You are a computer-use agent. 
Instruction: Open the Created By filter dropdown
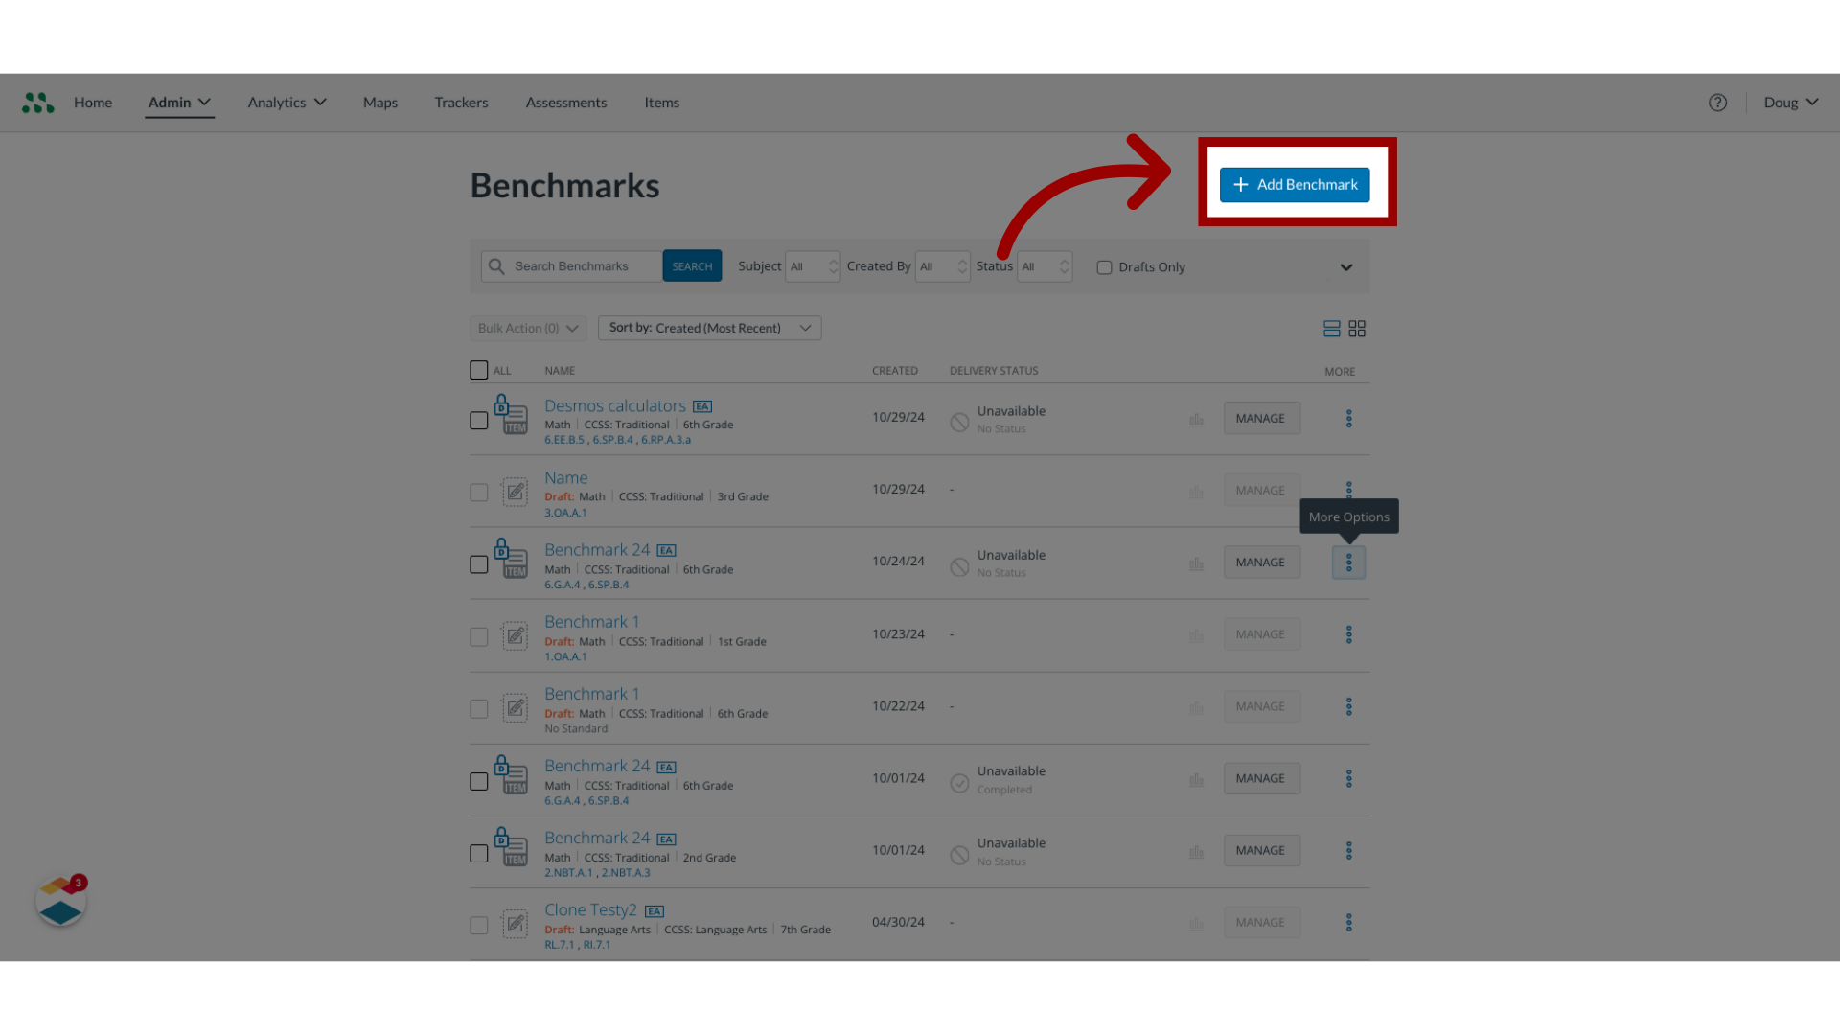[943, 266]
